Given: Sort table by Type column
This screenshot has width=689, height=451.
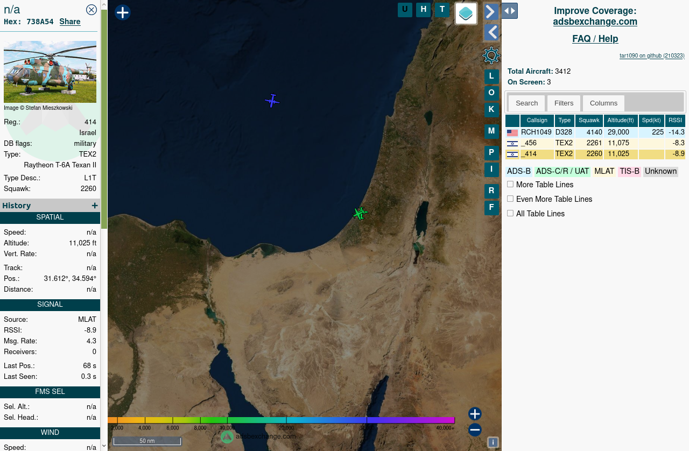Looking at the screenshot, I should pyautogui.click(x=564, y=121).
